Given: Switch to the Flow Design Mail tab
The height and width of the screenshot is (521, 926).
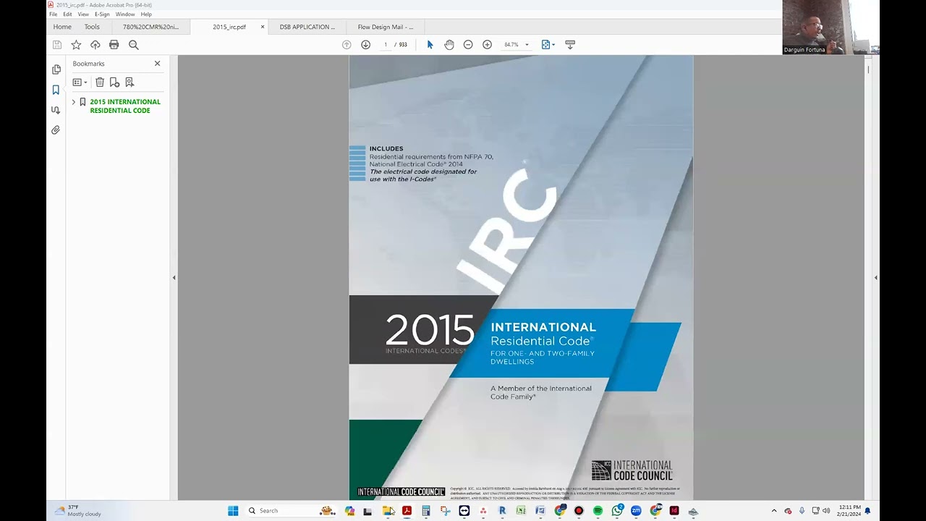Looking at the screenshot, I should pyautogui.click(x=386, y=27).
